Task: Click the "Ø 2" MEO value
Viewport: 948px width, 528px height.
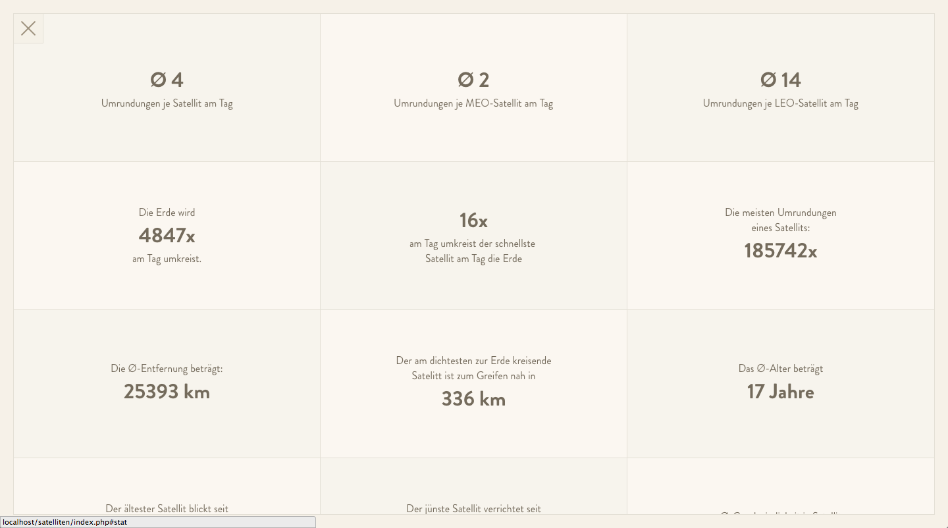Action: (473, 80)
